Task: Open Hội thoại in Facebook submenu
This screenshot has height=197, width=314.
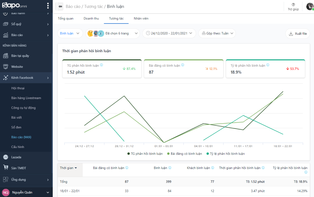Action: (18, 88)
